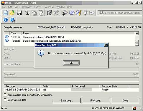
Task: Click the New compilation icon
Action: (x=6, y=13)
